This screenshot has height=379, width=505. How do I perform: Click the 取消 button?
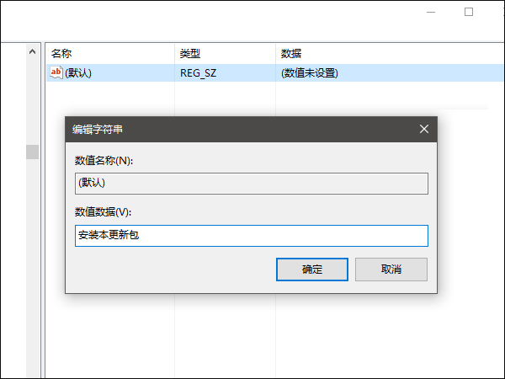click(391, 270)
